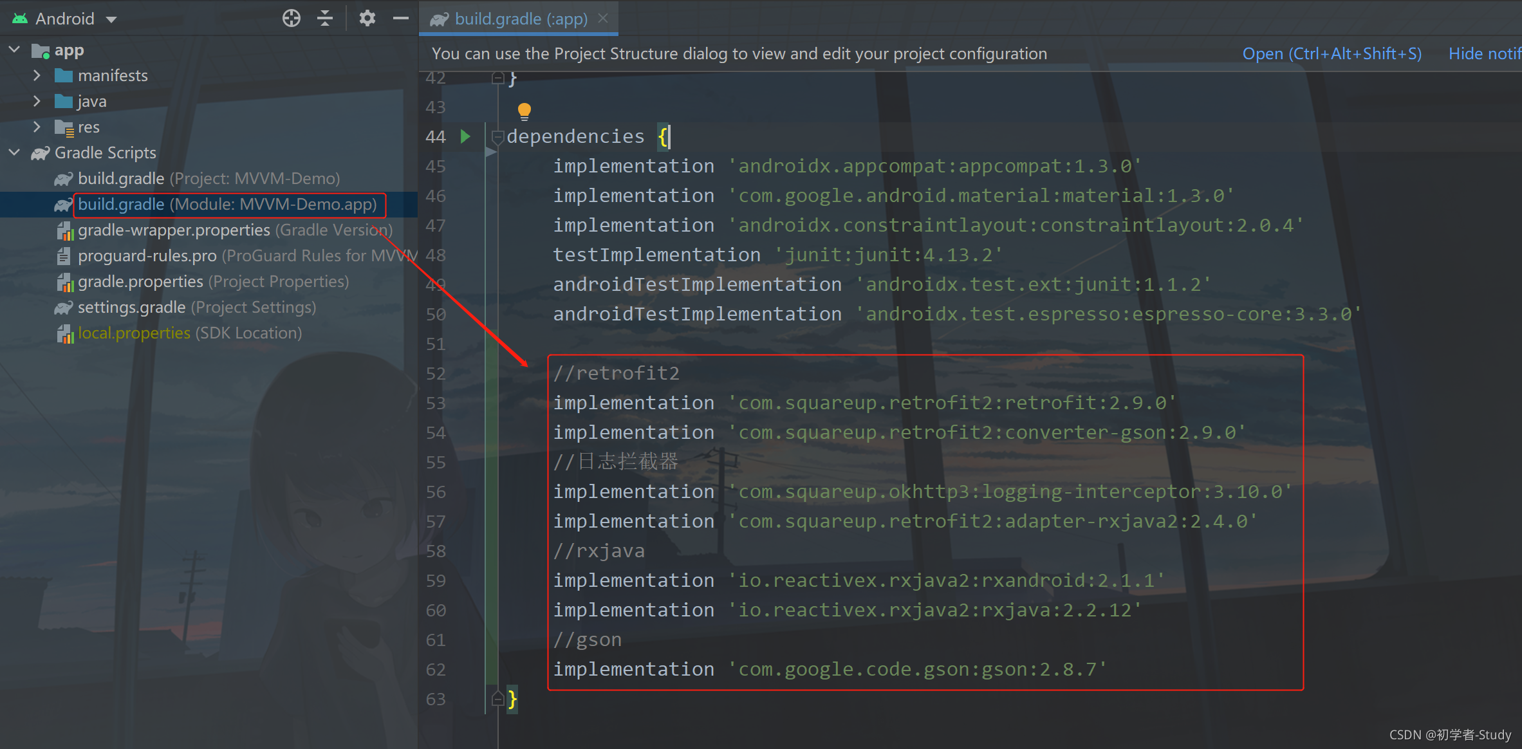Select the app module folder icon

[x=41, y=51]
